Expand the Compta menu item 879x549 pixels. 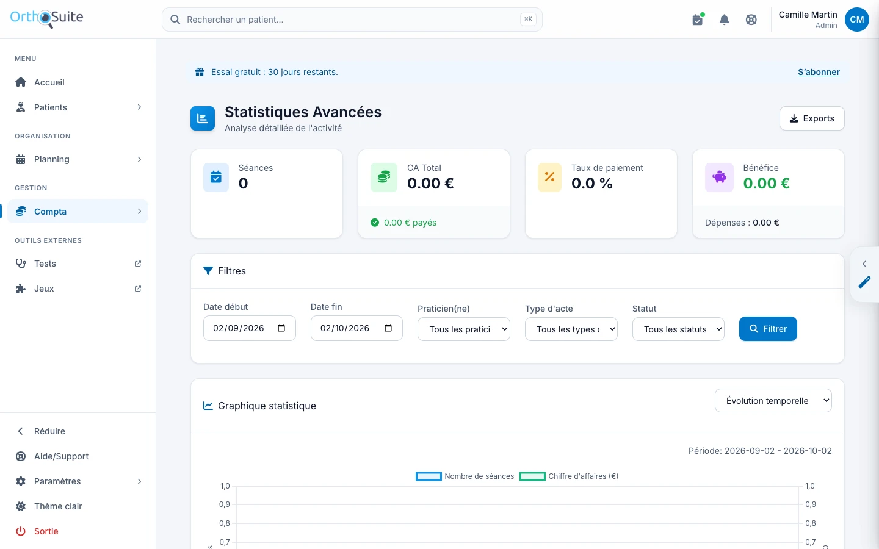(78, 212)
